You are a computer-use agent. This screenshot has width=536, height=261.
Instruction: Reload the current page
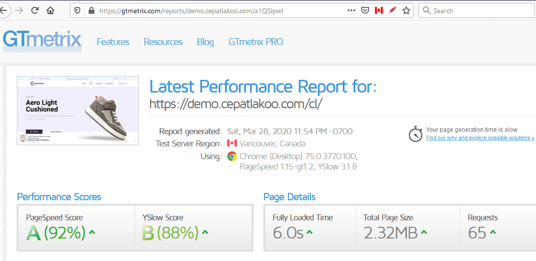pos(35,10)
